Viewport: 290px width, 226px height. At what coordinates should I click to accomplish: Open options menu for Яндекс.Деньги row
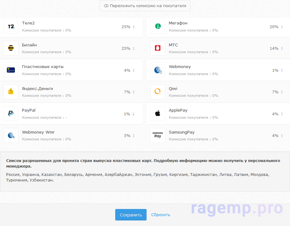(x=134, y=92)
